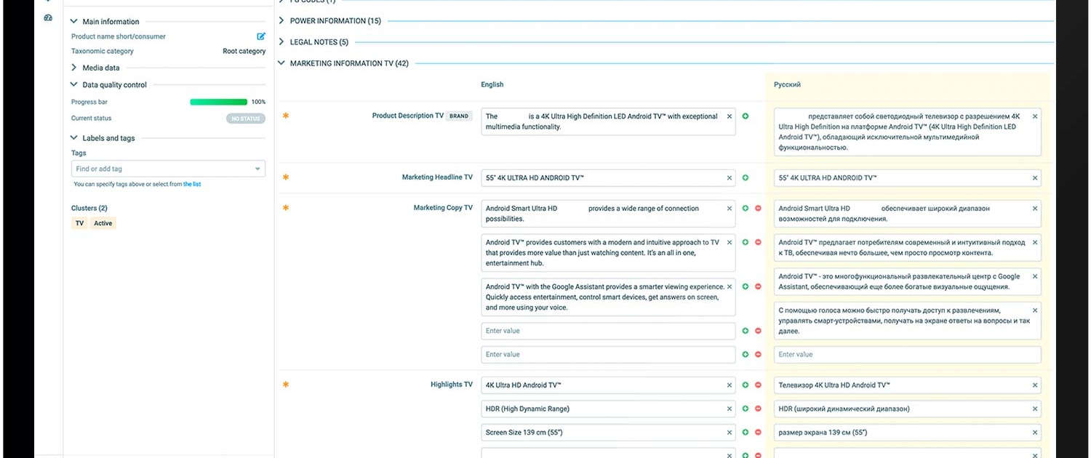Screen dimensions: 1091x458
Task: Click the Русский column header
Action: 787,85
